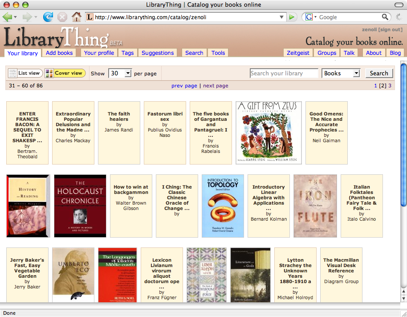
Task: Open the Add books tab
Action: click(59, 53)
